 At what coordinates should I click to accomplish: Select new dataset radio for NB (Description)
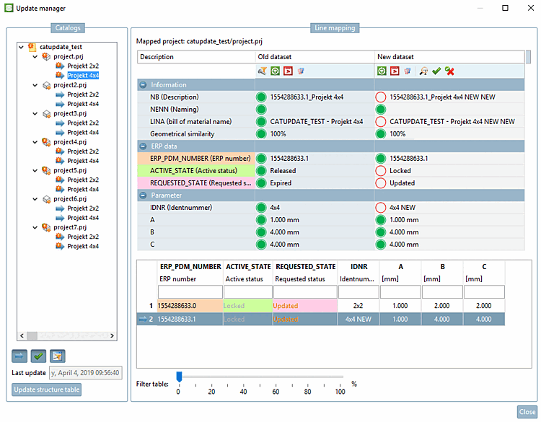(381, 97)
